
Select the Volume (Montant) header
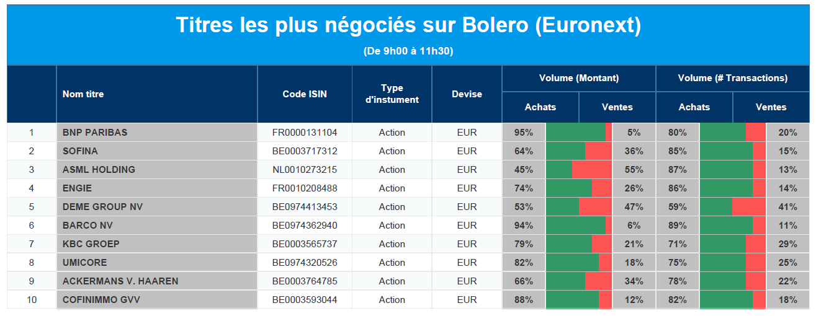[578, 78]
